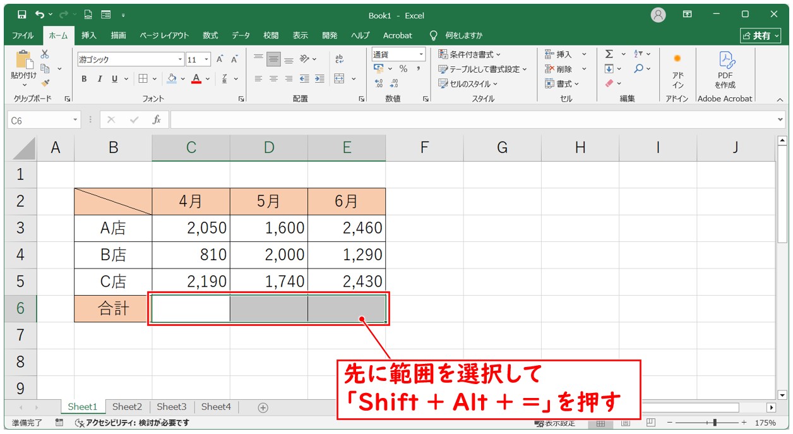
Task: Click the AutoSum sigma icon
Action: (609, 54)
